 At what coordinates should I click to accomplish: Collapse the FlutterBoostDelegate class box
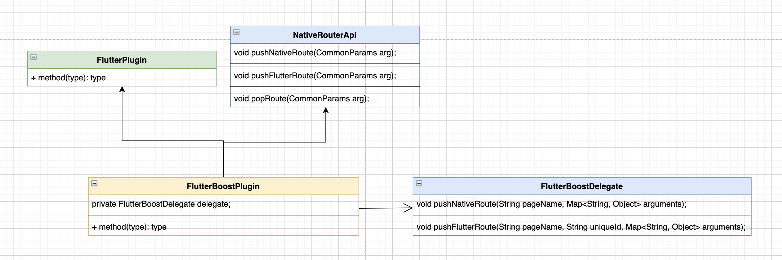click(419, 183)
